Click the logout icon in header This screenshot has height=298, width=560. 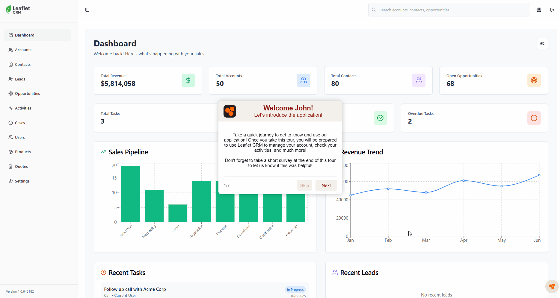(x=552, y=10)
